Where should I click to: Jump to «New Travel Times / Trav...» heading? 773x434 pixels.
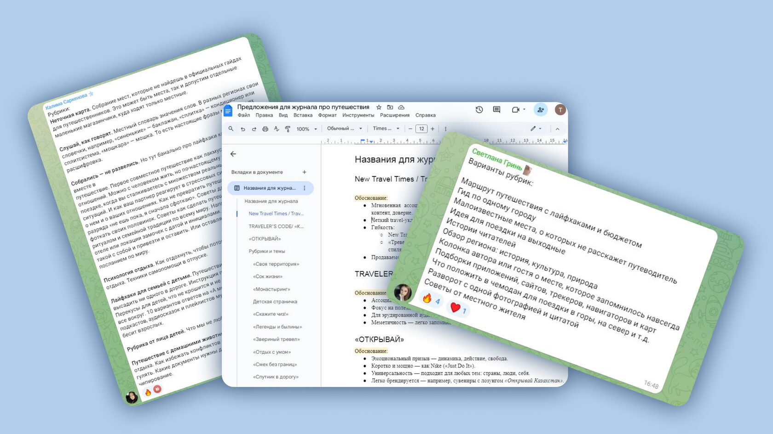(276, 214)
